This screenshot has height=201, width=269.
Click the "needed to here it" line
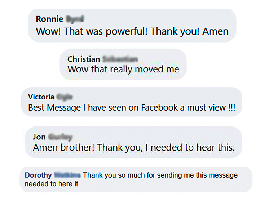click(53, 184)
